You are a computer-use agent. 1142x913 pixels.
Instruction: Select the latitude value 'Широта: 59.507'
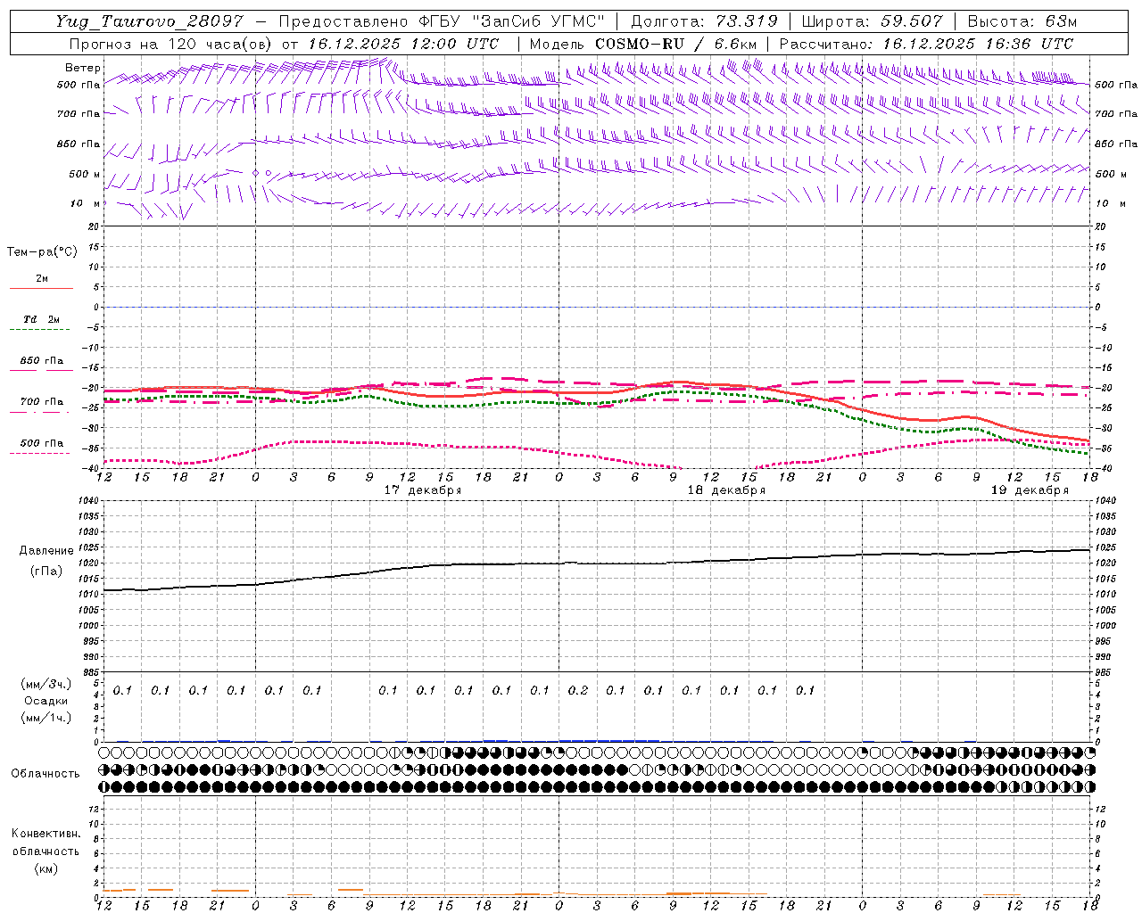[x=872, y=22]
